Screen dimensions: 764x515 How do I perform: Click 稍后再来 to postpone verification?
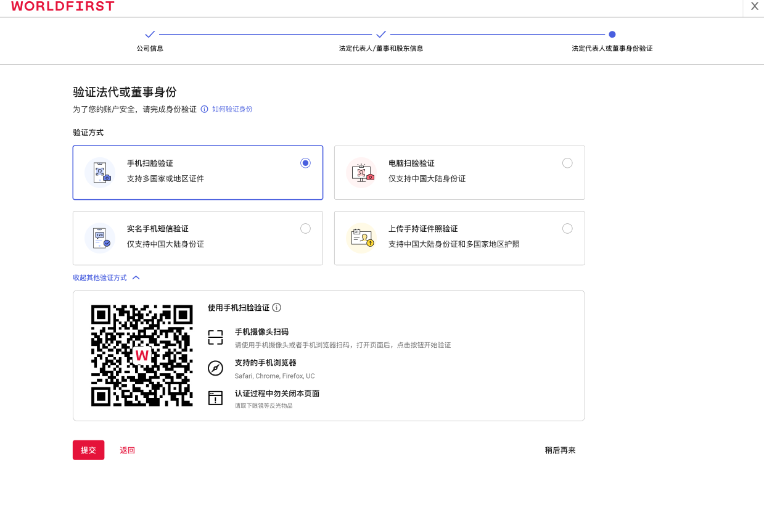tap(560, 450)
